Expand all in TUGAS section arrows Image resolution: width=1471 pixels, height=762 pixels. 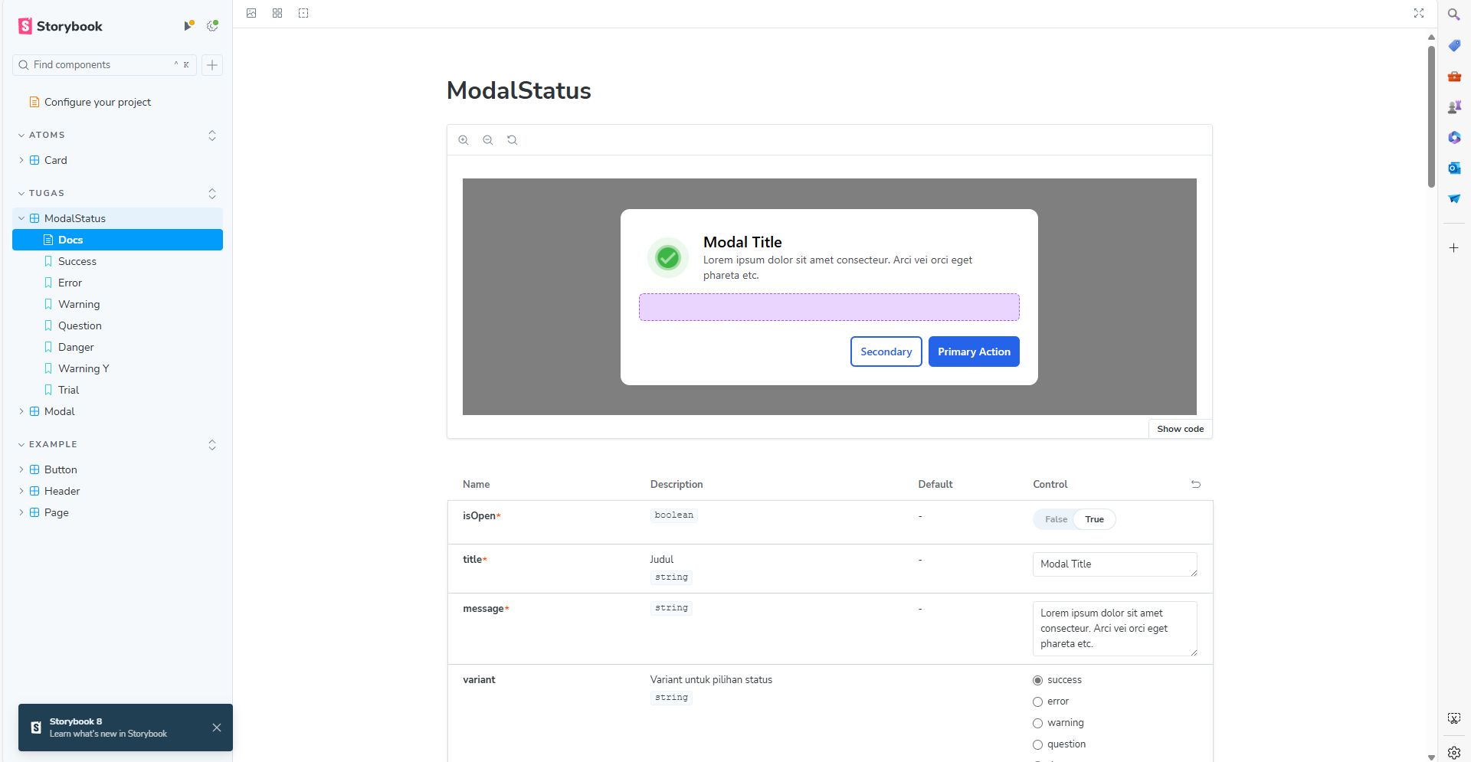[212, 194]
